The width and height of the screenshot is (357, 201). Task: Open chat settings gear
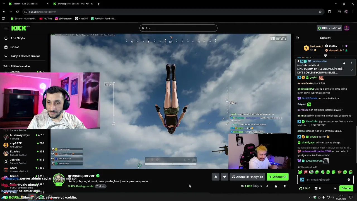[335, 188]
